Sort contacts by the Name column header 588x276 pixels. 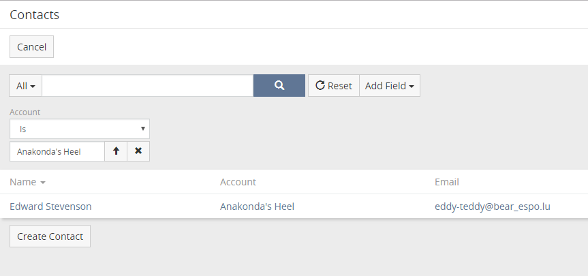pos(23,182)
